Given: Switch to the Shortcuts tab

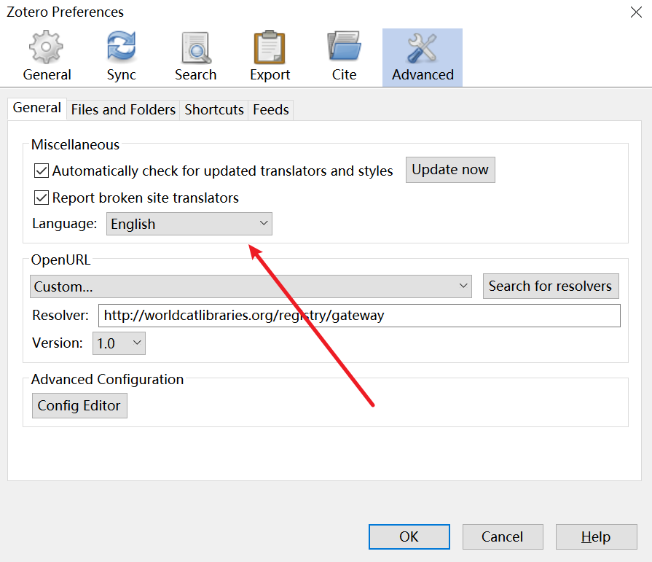Looking at the screenshot, I should (x=214, y=110).
